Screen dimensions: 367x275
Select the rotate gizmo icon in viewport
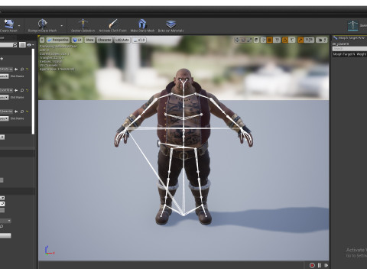[x=243, y=40]
